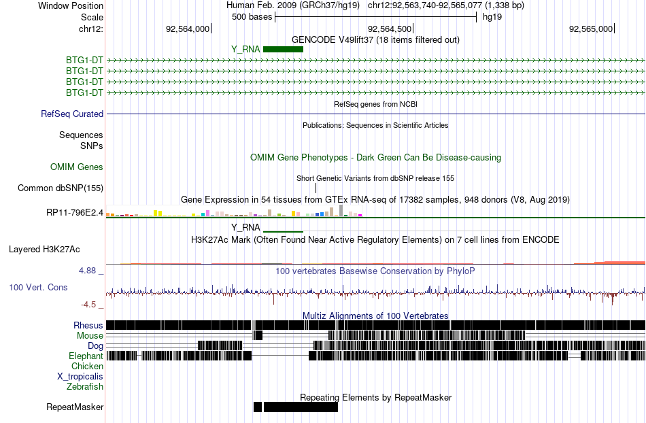Viewport: 646px width, 423px height.
Task: Select the Elephant alignment row label
Action: click(x=86, y=356)
